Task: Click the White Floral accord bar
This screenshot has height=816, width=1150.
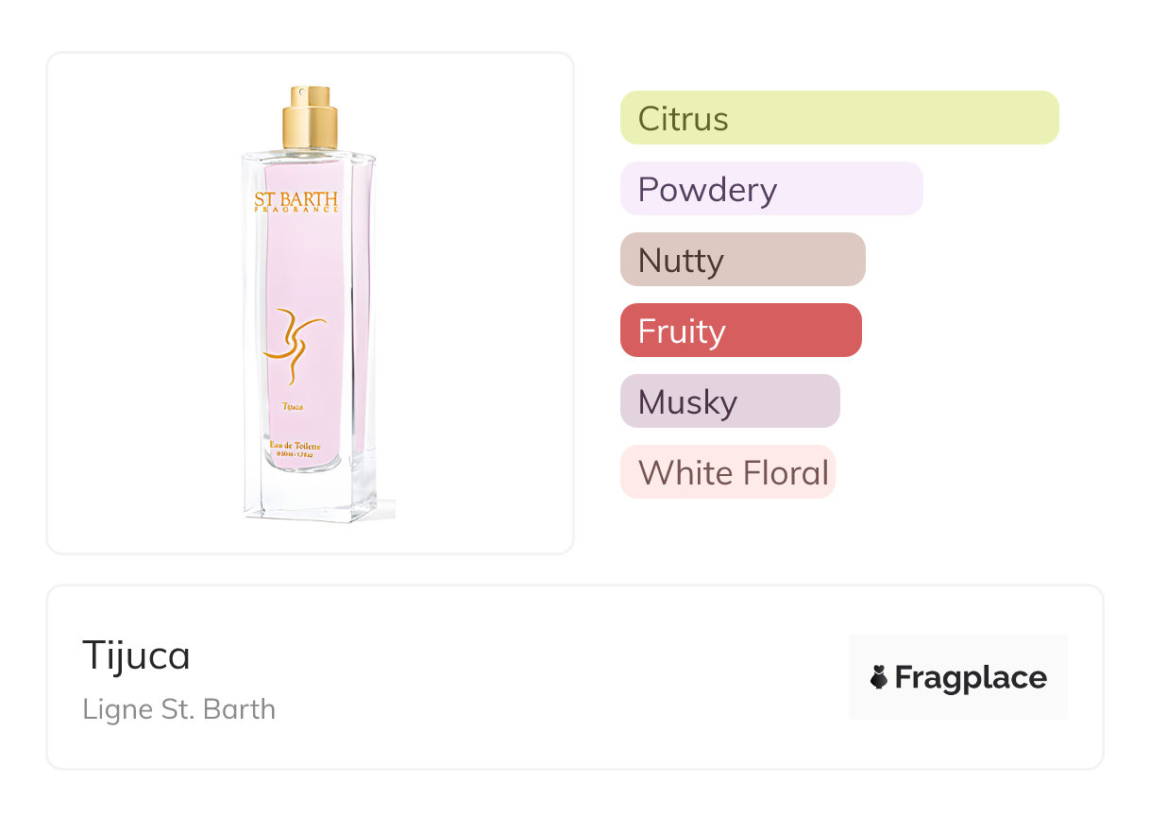Action: click(727, 472)
